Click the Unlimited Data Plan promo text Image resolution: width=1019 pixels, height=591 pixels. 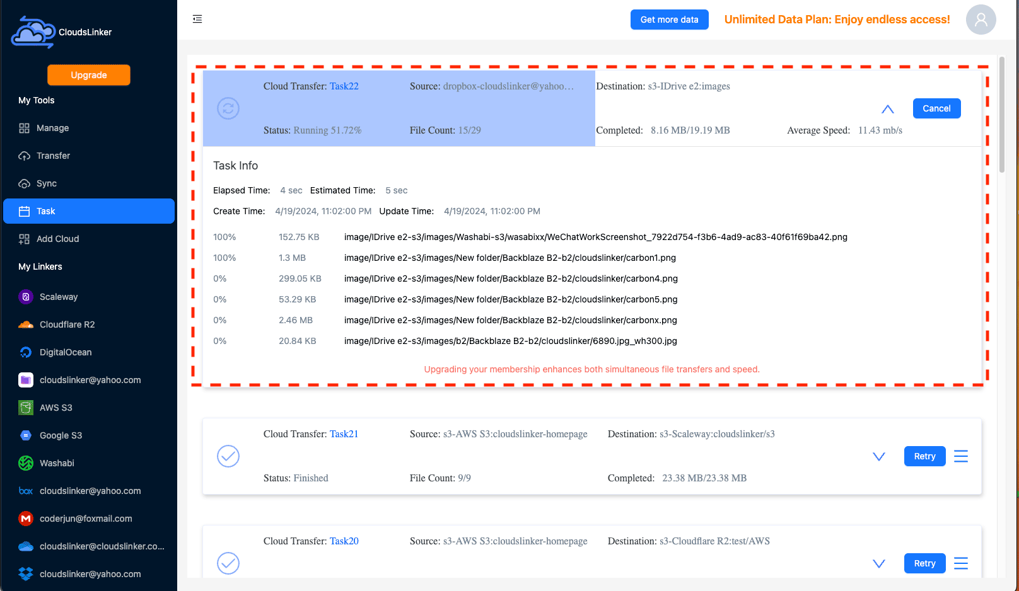coord(837,20)
